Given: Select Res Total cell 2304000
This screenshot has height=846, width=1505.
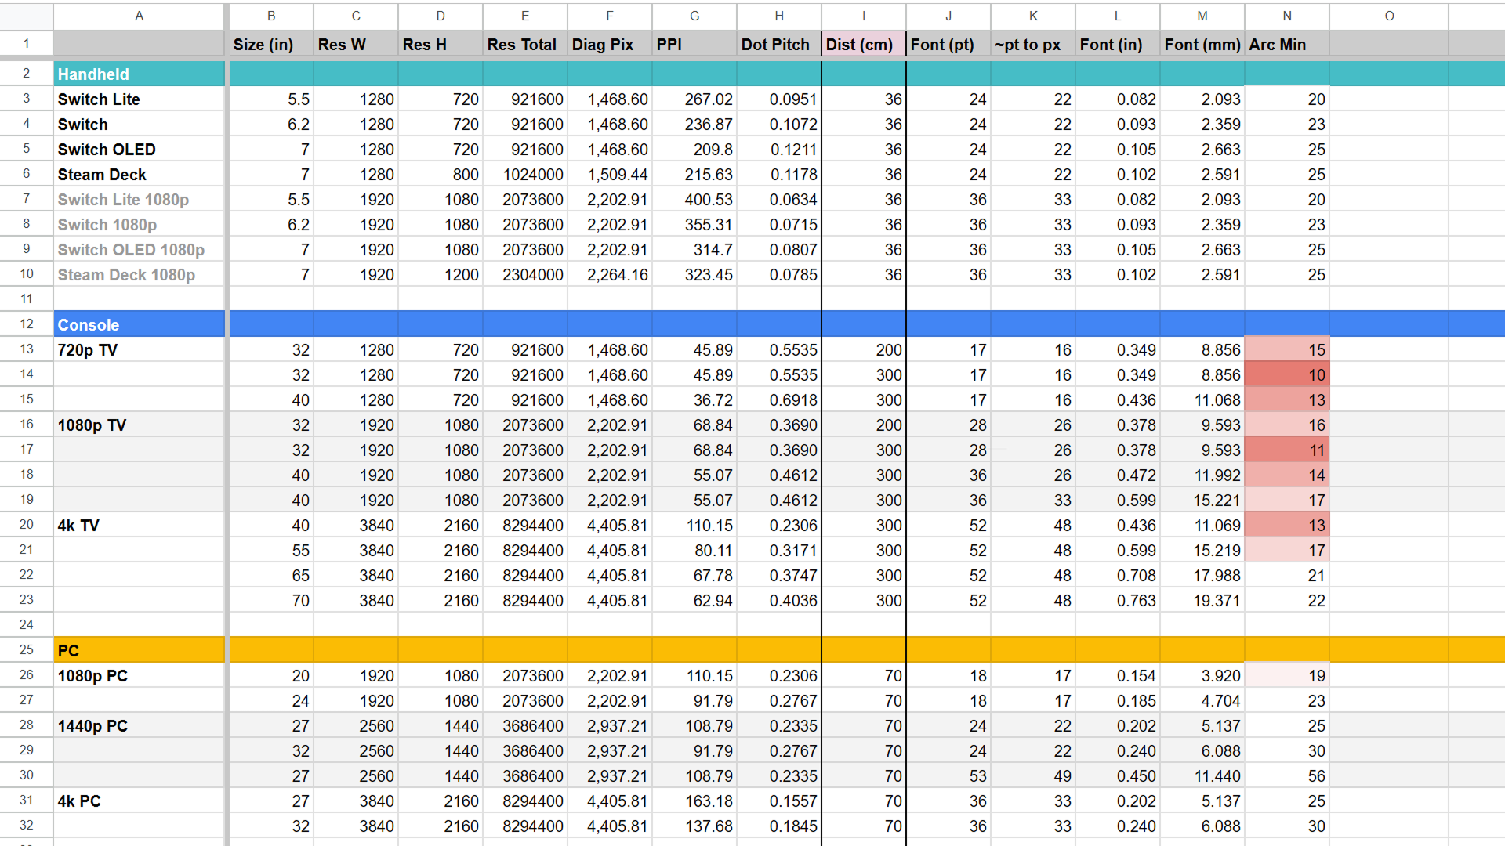Looking at the screenshot, I should click(525, 274).
